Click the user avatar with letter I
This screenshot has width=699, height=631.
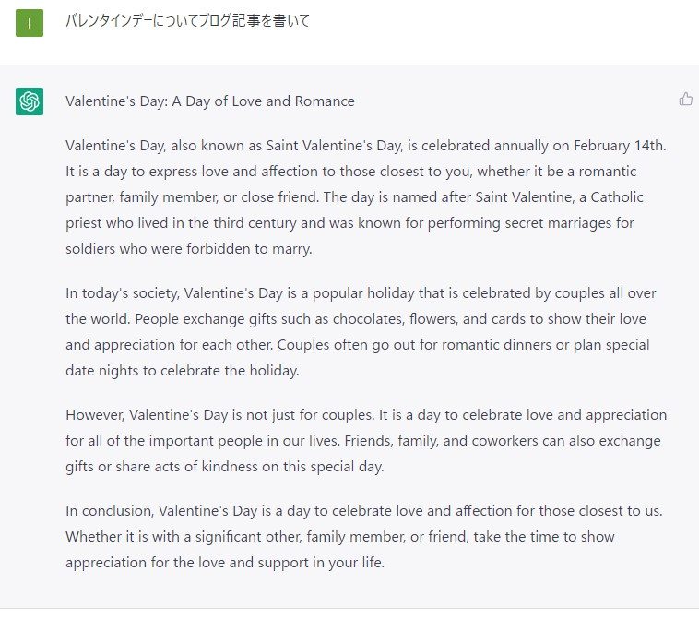(x=30, y=23)
